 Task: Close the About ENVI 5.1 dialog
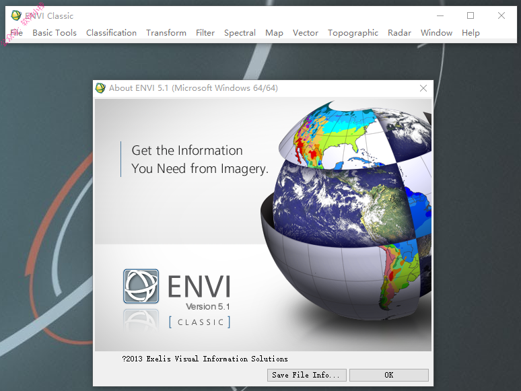423,88
